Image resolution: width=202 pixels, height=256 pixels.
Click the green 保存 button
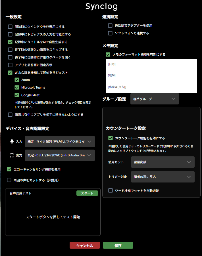coord(118,245)
